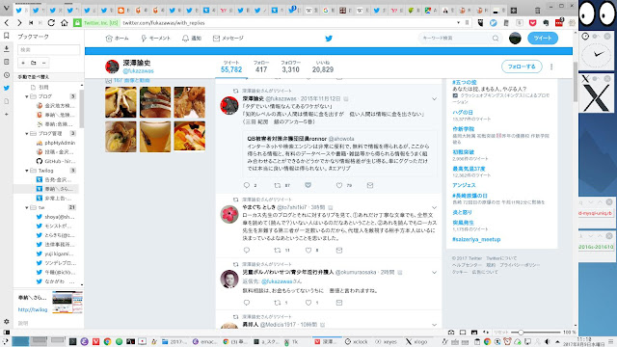Open the Bookmarks panel icon in the sidebar
Image resolution: width=617 pixels, height=347 pixels.
[7, 36]
